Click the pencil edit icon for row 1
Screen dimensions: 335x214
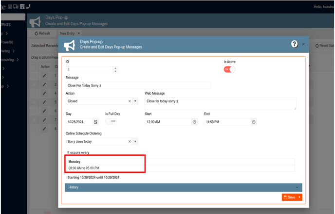(44, 76)
